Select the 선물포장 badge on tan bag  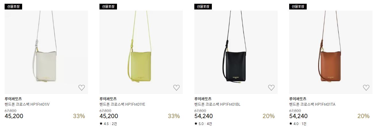click(298, 6)
